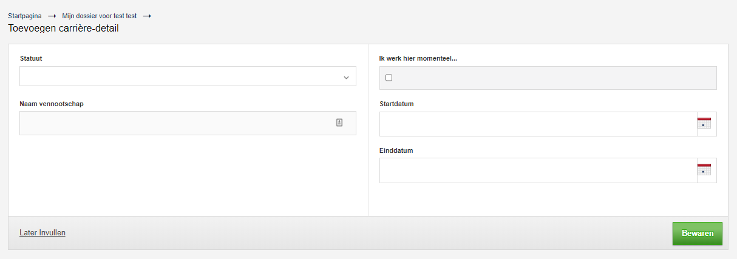Click the Startdatum label text
Screen dimensions: 737x259
396,104
